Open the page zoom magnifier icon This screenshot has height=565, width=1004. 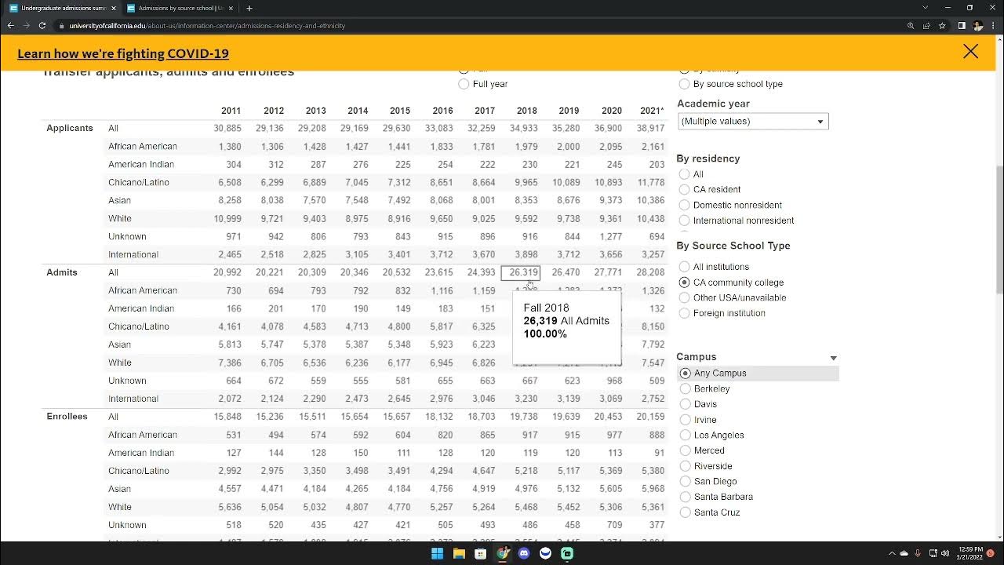point(911,25)
